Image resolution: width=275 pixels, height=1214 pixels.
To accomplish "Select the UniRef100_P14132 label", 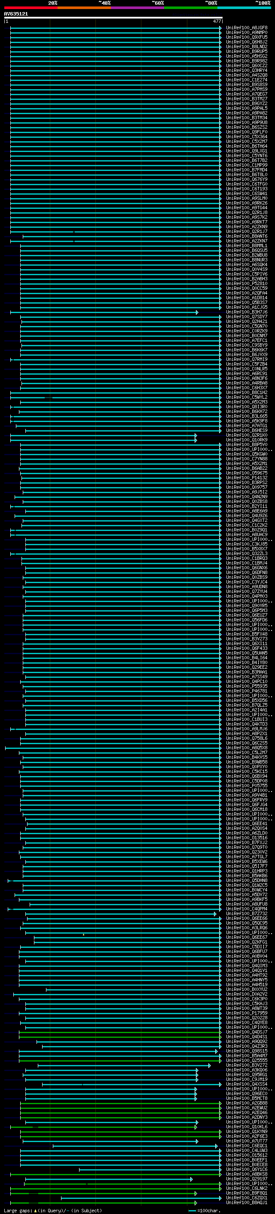I will pos(247,478).
